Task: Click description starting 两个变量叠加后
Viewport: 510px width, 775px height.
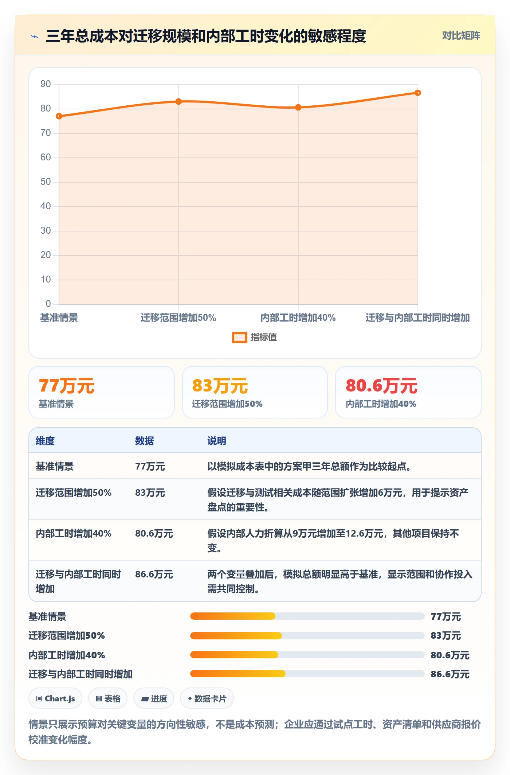Action: (340, 581)
